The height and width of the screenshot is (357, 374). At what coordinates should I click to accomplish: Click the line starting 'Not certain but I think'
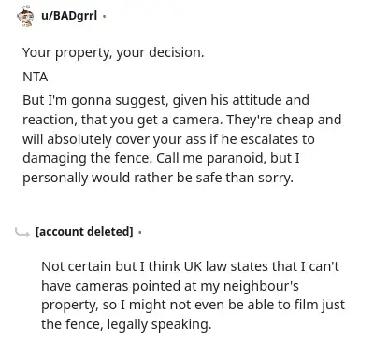tap(190, 266)
